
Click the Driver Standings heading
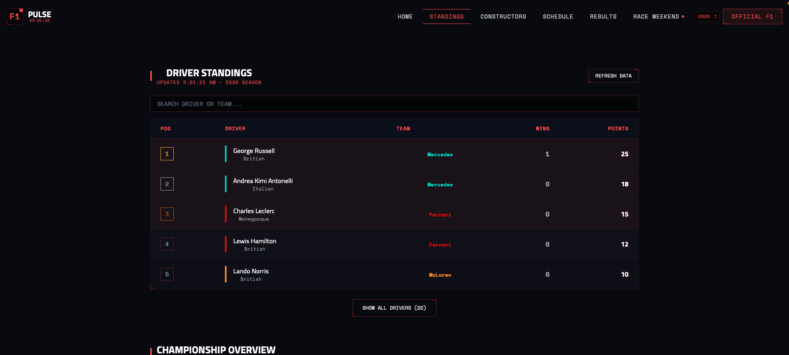click(x=209, y=73)
